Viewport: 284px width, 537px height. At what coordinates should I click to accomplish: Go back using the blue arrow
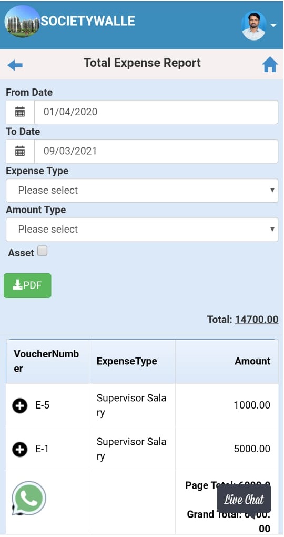coord(15,65)
